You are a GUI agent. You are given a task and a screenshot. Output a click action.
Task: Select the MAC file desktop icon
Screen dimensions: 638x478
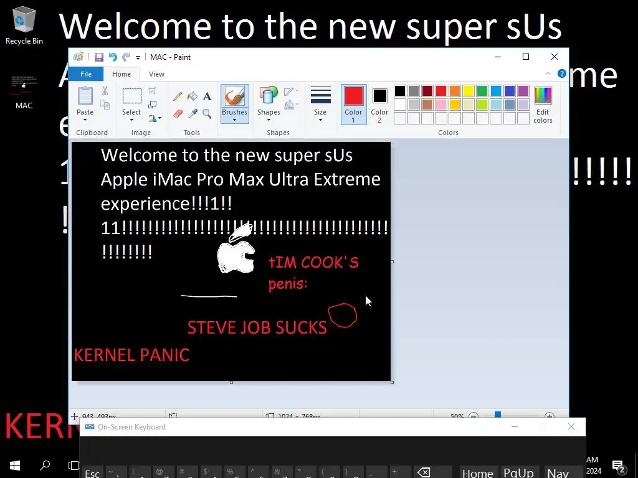pos(24,91)
